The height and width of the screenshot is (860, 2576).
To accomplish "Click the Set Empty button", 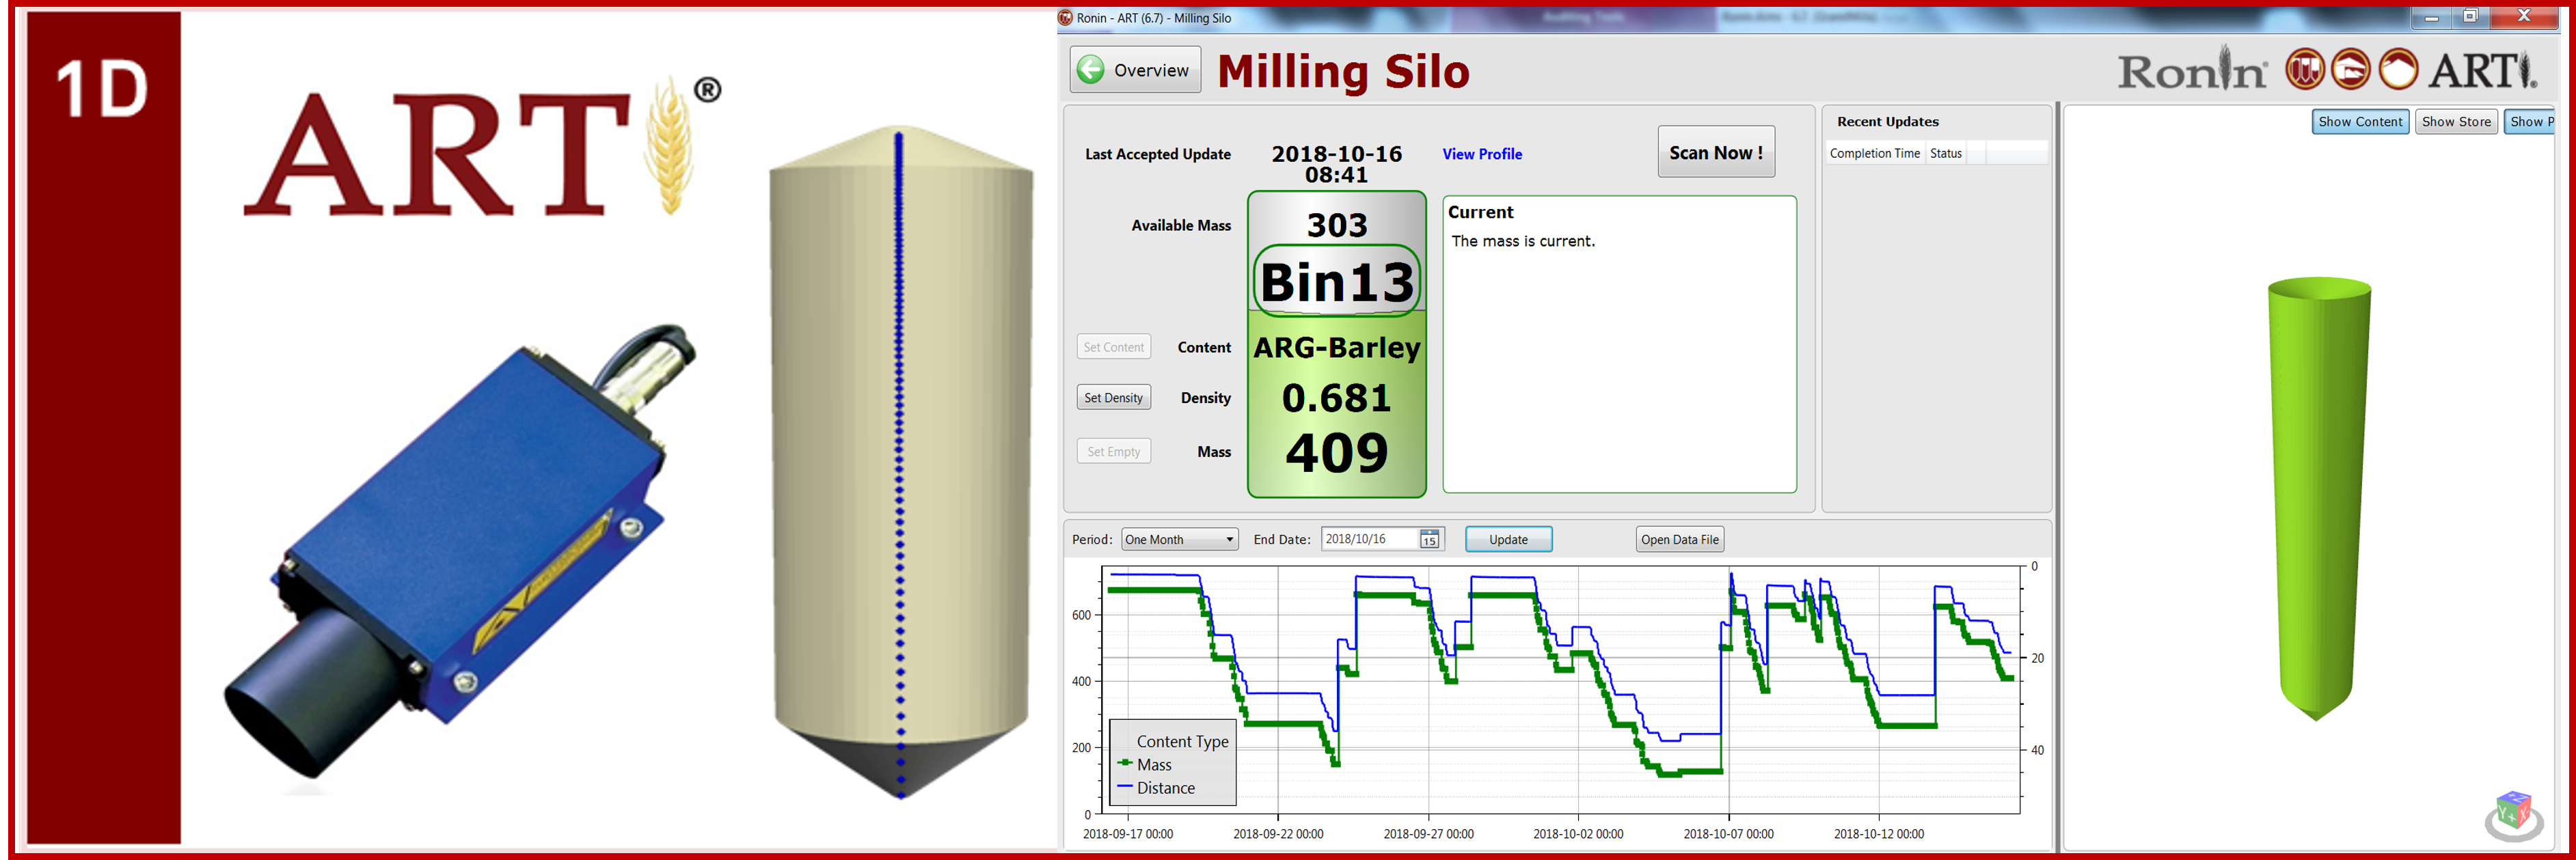I will click(x=1113, y=451).
